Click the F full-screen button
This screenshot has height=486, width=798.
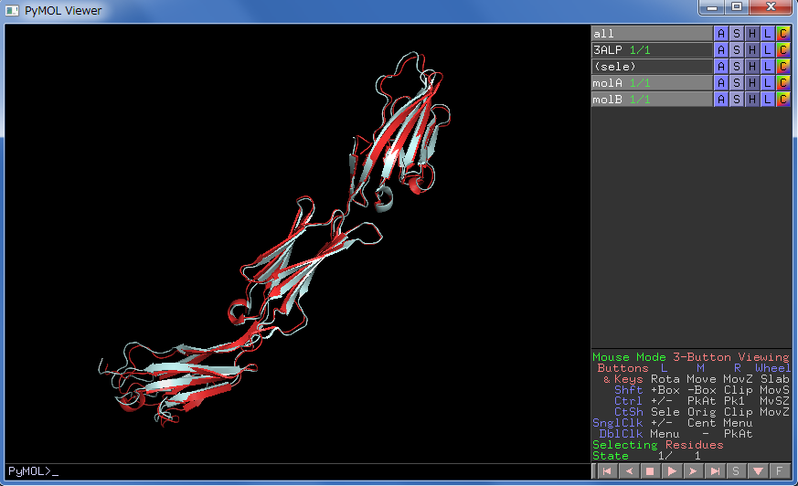pyautogui.click(x=779, y=471)
